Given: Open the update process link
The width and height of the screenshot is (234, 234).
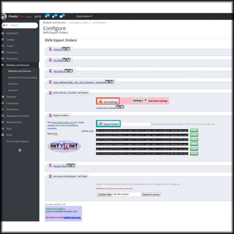Looking at the screenshot, I should tap(72, 217).
